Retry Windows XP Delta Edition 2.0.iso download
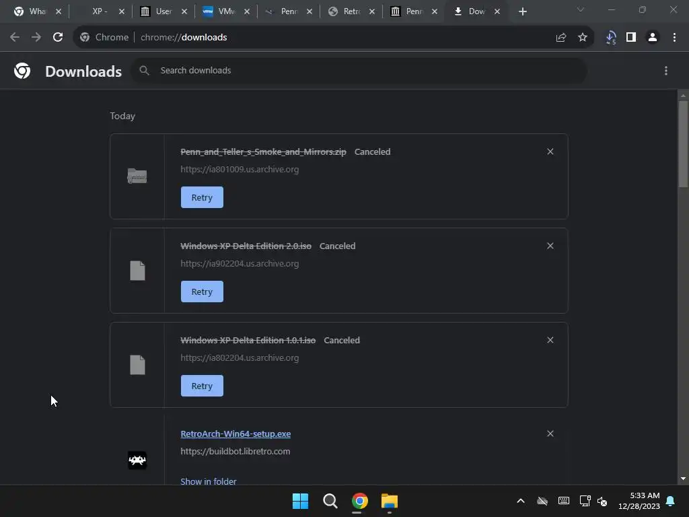The width and height of the screenshot is (689, 517). click(202, 291)
